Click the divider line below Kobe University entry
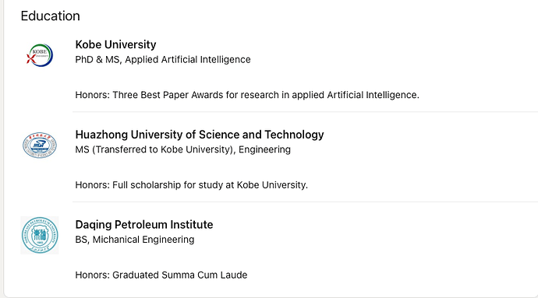The height and width of the screenshot is (298, 538). (x=305, y=112)
